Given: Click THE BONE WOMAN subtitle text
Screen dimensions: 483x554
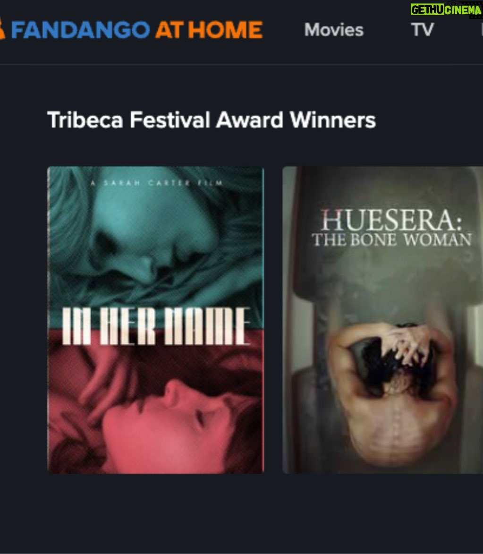Looking at the screenshot, I should tap(392, 240).
